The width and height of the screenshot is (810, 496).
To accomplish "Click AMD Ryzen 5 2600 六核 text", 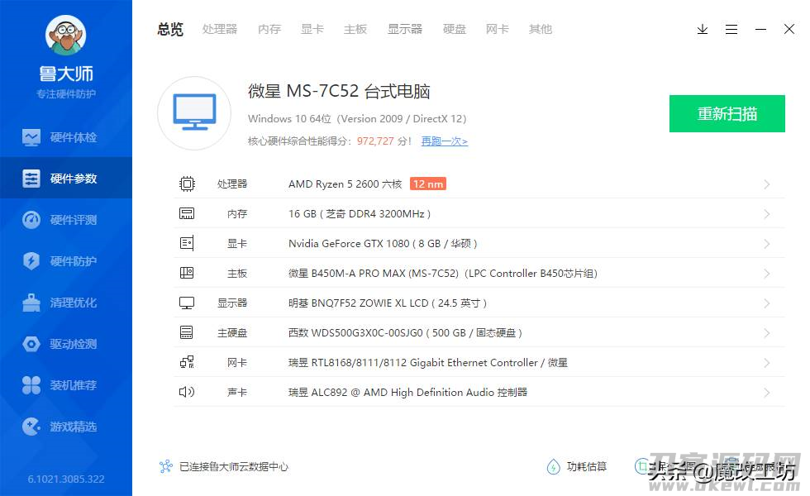I will point(345,184).
